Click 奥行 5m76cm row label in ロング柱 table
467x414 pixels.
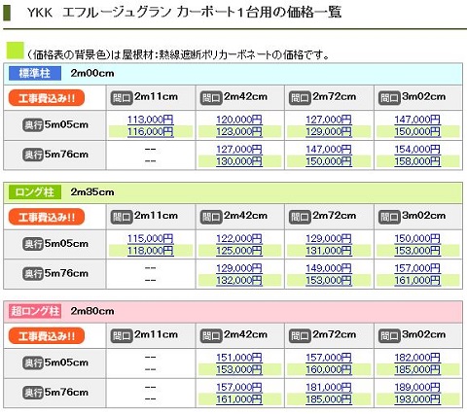(x=55, y=273)
